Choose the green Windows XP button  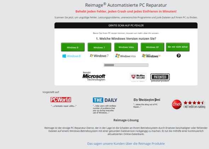tap(152, 47)
